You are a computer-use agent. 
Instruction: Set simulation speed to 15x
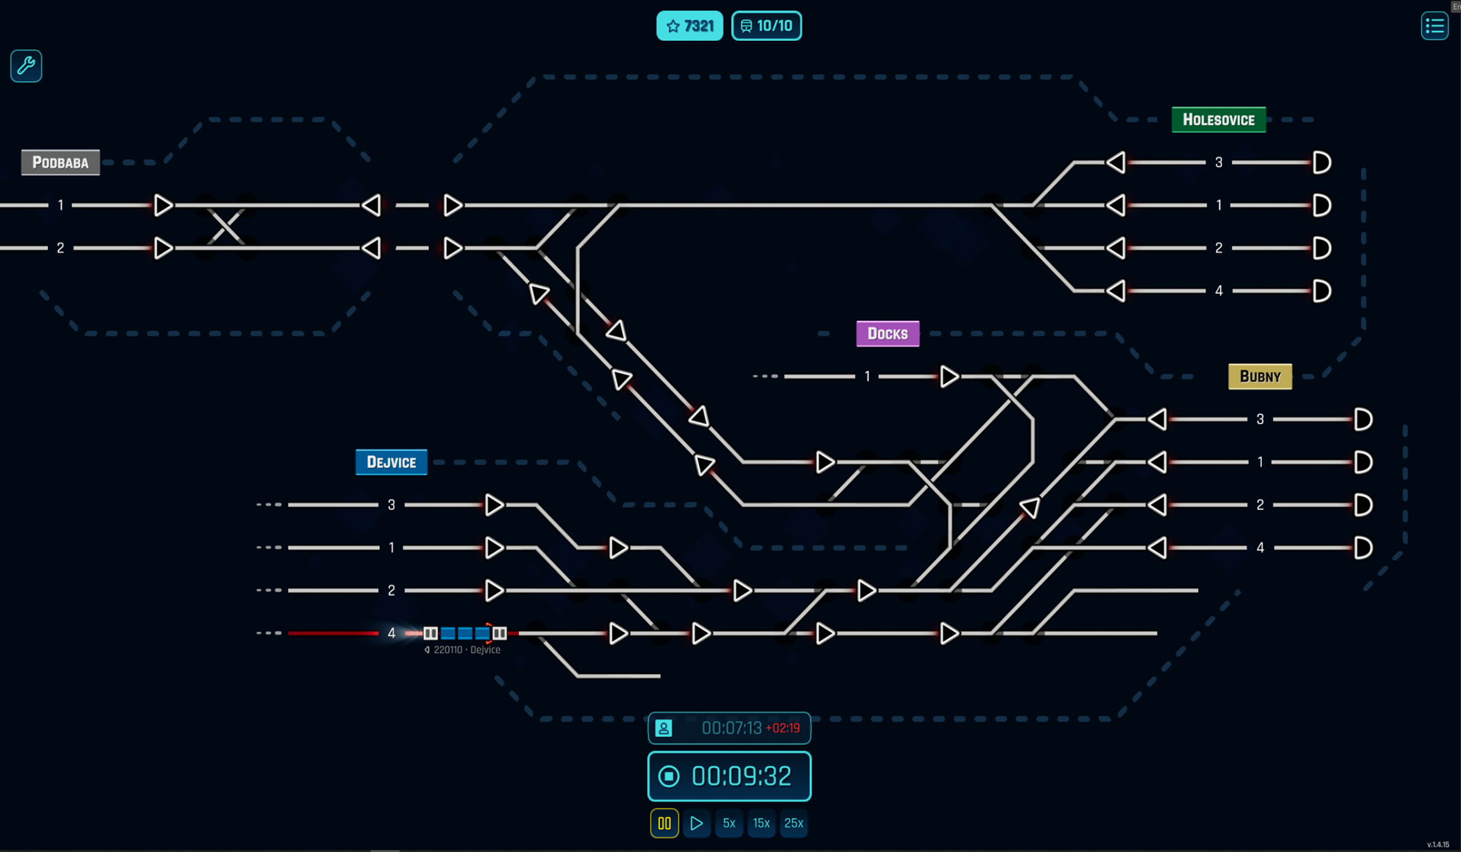pyautogui.click(x=761, y=823)
